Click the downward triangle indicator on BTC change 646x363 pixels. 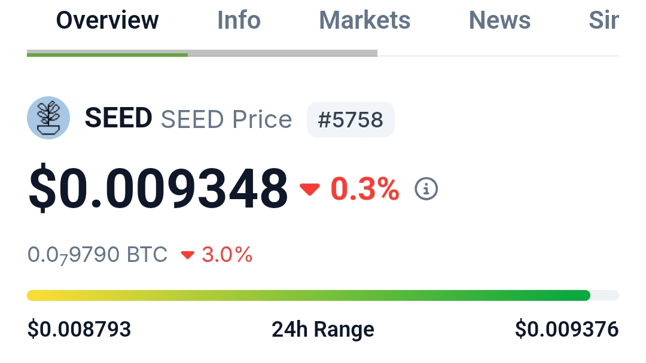(x=187, y=255)
